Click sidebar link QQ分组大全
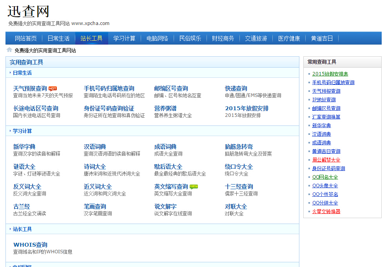The image size is (386, 267). click(x=325, y=203)
